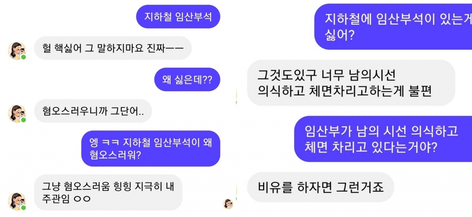Screen dimensions: 472x217
Task: Select sent bubble '엥 ㅋㅋ 지하철 임산부석이 왜 혐오스러워?'
Action: pos(151,148)
